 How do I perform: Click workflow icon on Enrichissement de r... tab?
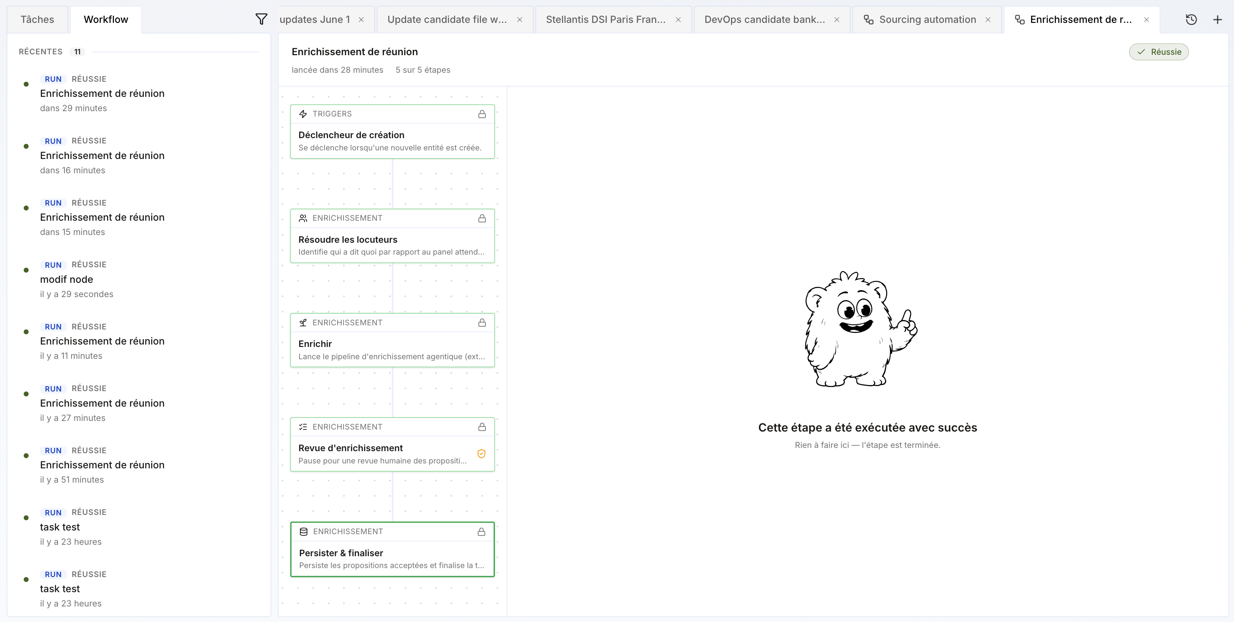1019,20
